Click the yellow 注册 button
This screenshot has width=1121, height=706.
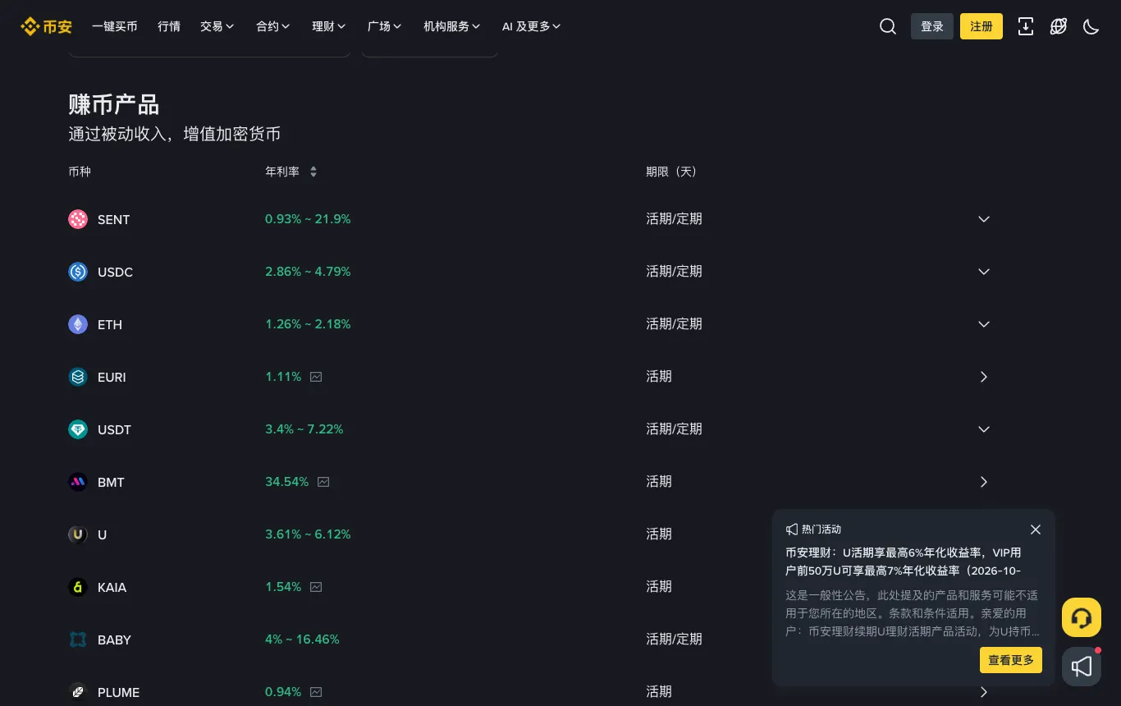[981, 26]
